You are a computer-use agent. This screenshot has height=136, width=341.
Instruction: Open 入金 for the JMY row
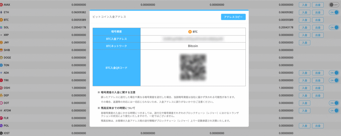(x=304, y=42)
